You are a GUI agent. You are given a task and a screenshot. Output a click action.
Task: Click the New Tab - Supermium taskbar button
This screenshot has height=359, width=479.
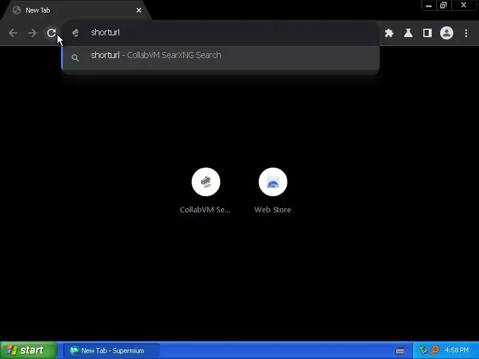click(x=111, y=351)
